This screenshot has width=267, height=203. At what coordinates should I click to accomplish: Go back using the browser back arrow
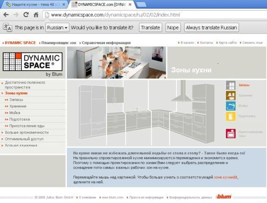pos(6,15)
